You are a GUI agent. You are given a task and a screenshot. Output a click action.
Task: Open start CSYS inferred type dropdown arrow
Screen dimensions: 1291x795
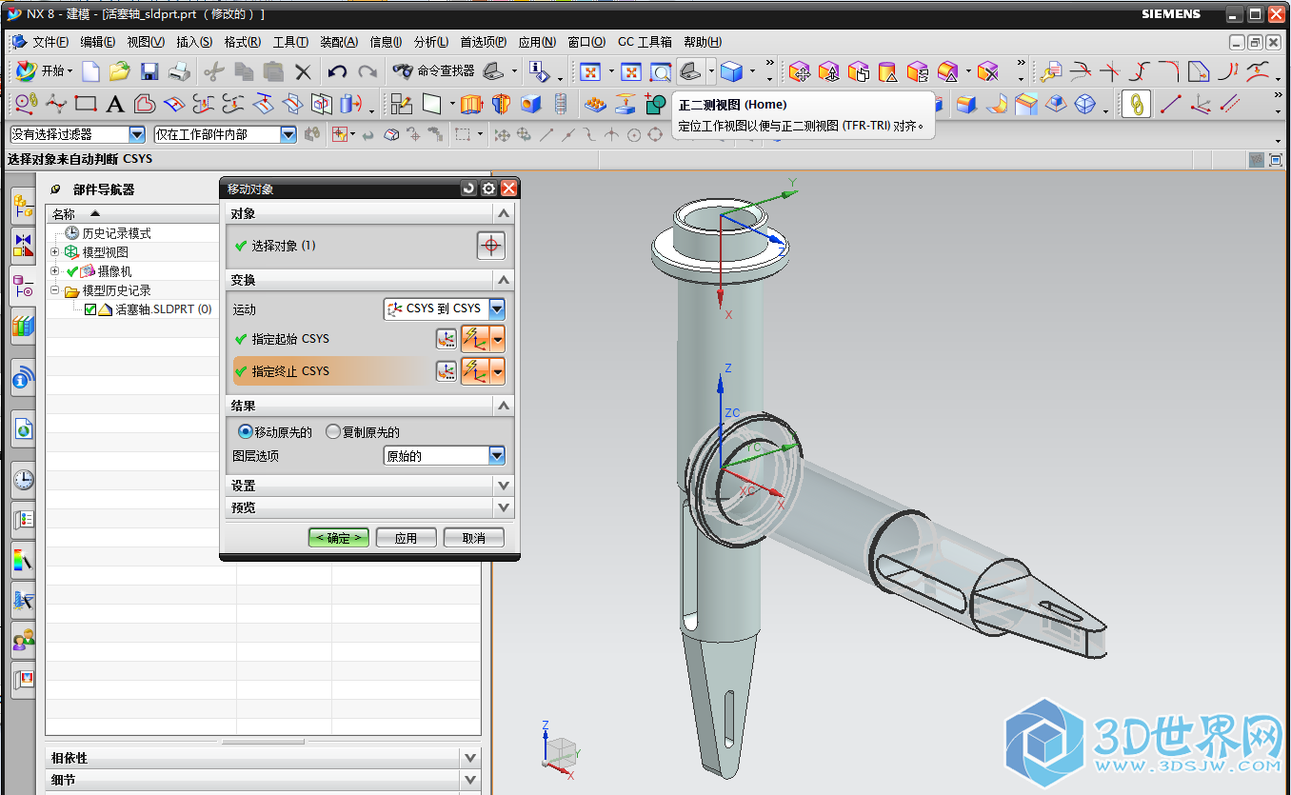[x=497, y=339]
